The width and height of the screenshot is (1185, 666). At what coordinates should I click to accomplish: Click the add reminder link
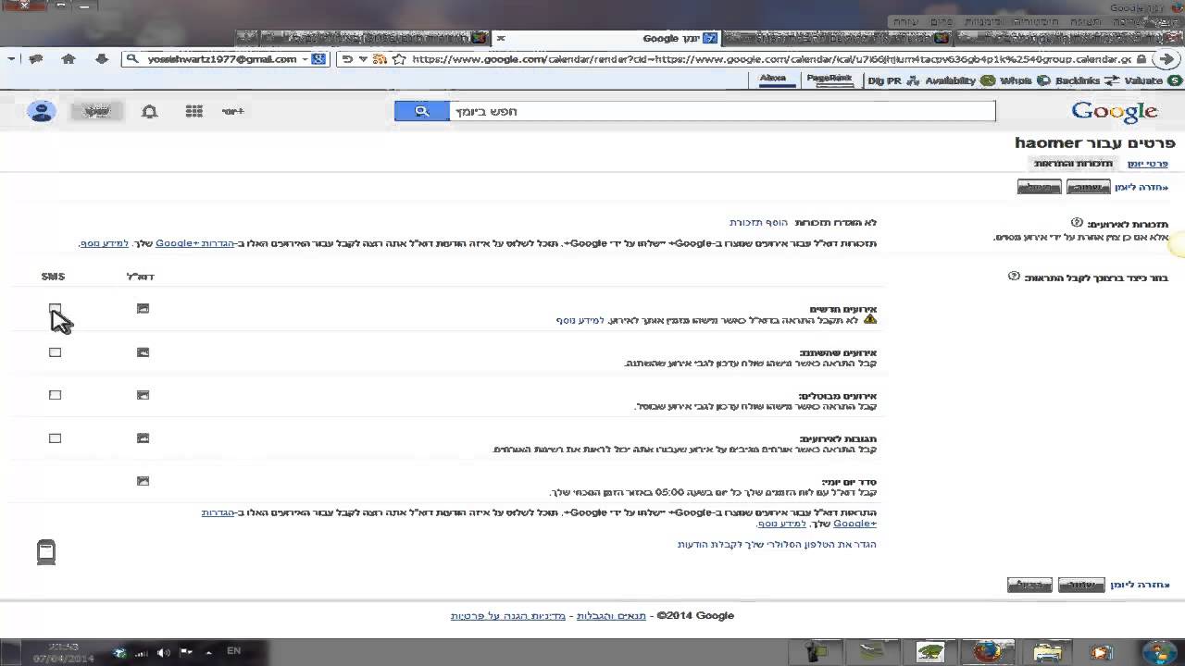(x=758, y=223)
